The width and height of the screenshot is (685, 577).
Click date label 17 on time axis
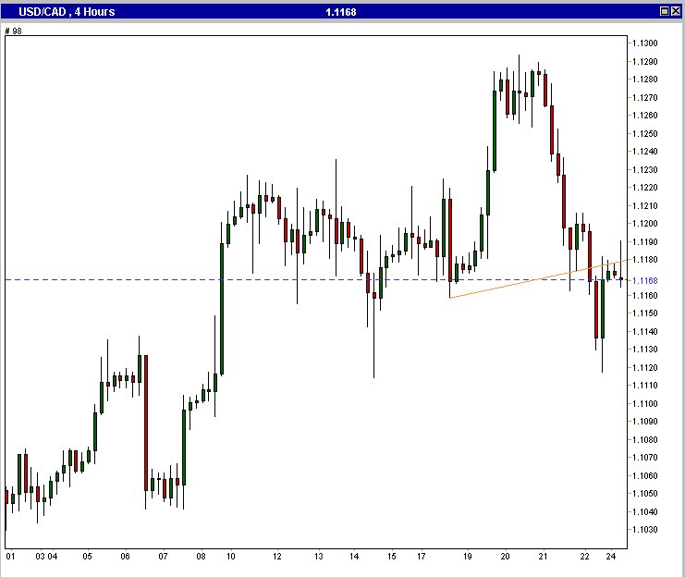422,557
